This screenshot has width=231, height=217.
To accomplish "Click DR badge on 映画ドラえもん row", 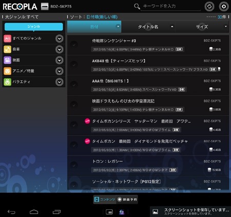I will [x=179, y=110].
